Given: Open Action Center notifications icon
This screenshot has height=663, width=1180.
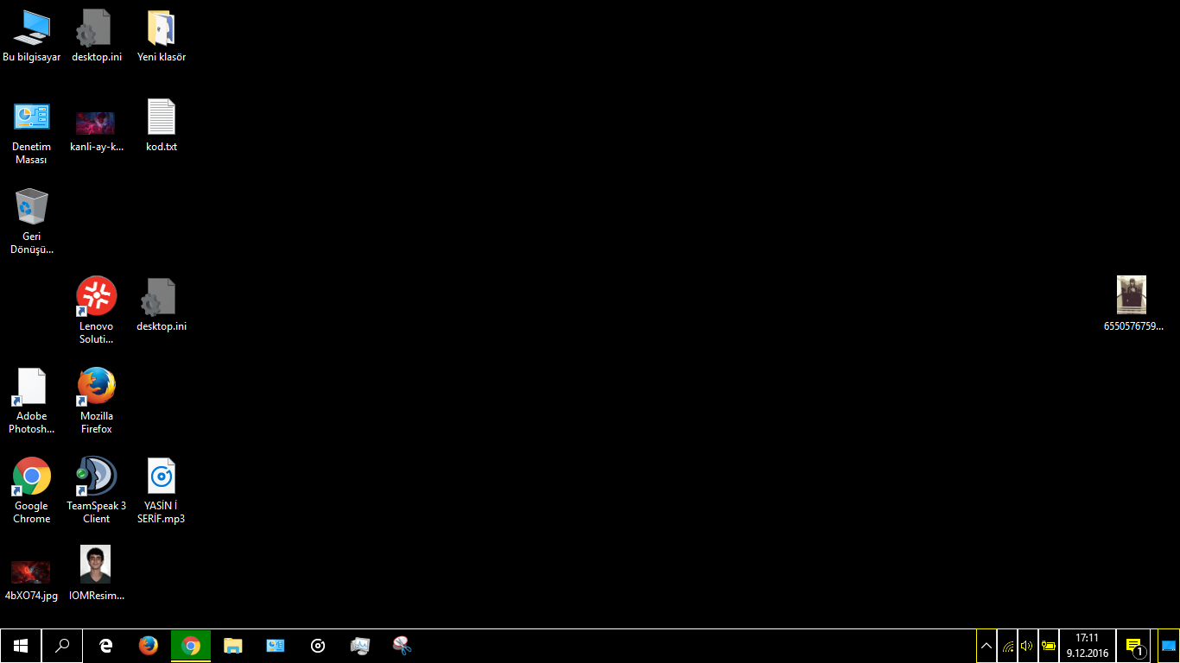Looking at the screenshot, I should pos(1135,646).
